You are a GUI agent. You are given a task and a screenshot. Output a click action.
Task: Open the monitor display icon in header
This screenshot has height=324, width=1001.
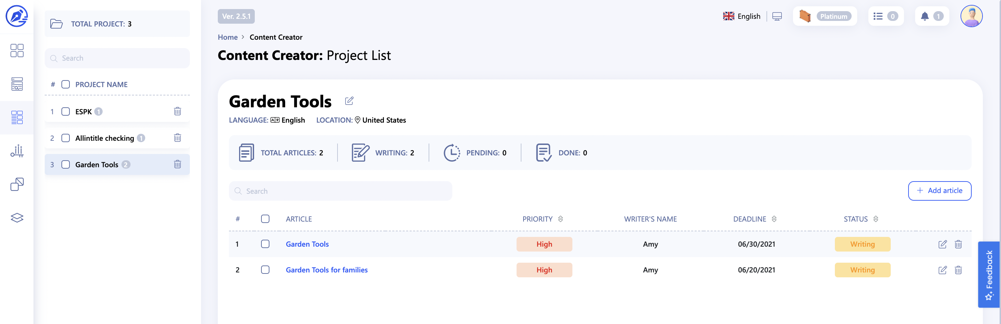click(x=777, y=16)
